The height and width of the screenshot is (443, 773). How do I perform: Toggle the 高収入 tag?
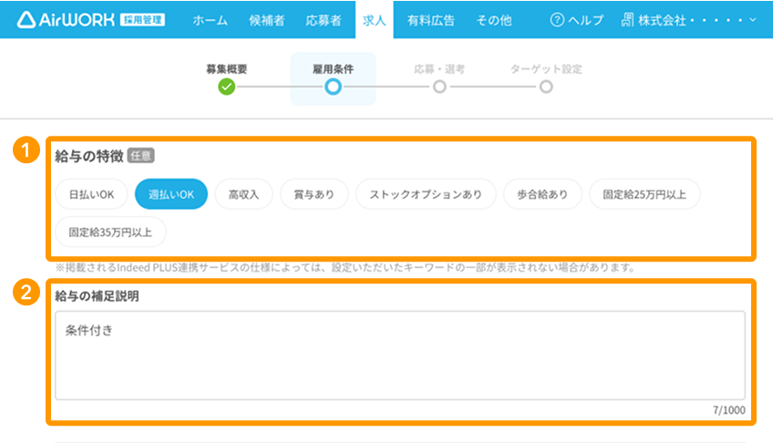coord(243,194)
